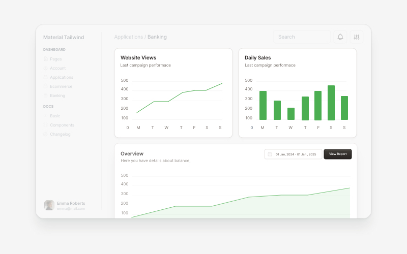Click 'Here you have details about balance,' text
407x254 pixels.
tap(156, 161)
